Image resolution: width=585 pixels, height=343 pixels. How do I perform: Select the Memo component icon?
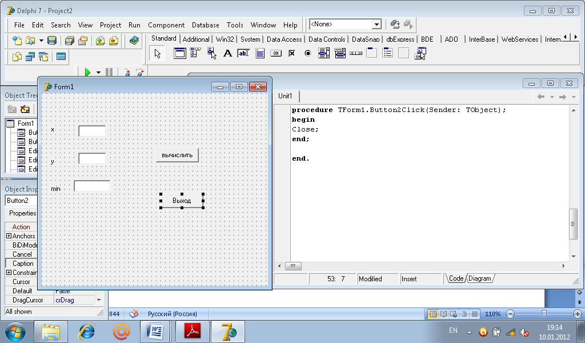[x=260, y=53]
